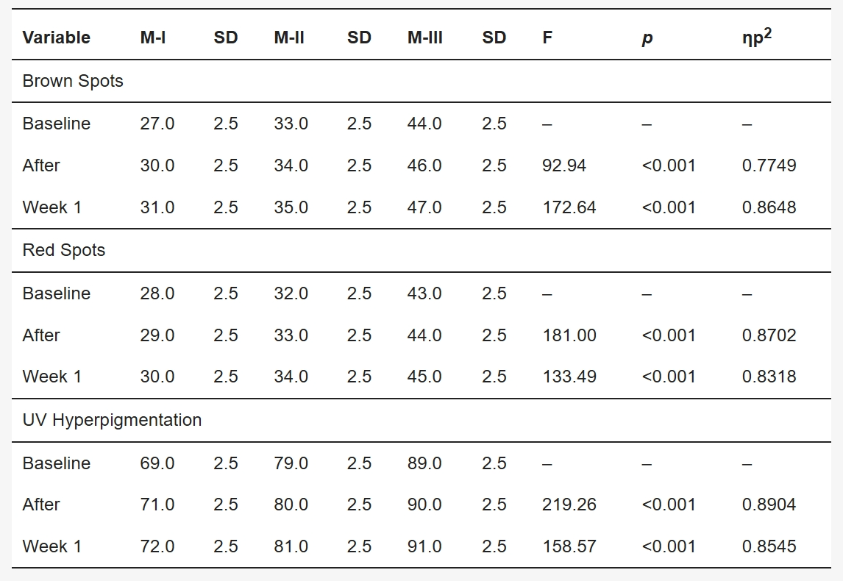Click the Brown Spots section row

tap(421, 81)
